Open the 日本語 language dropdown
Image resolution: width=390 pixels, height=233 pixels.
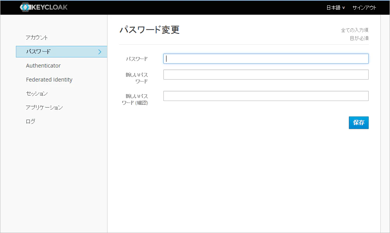(336, 8)
